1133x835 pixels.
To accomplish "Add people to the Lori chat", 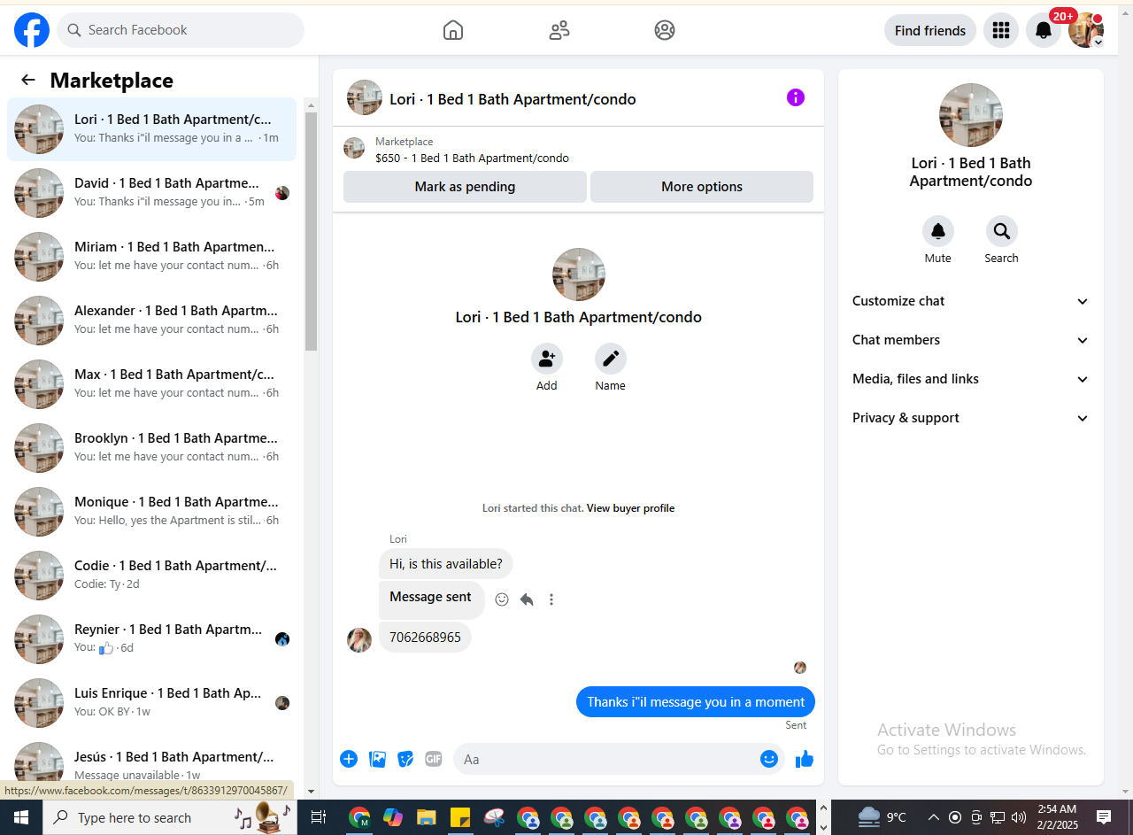I will click(x=547, y=359).
